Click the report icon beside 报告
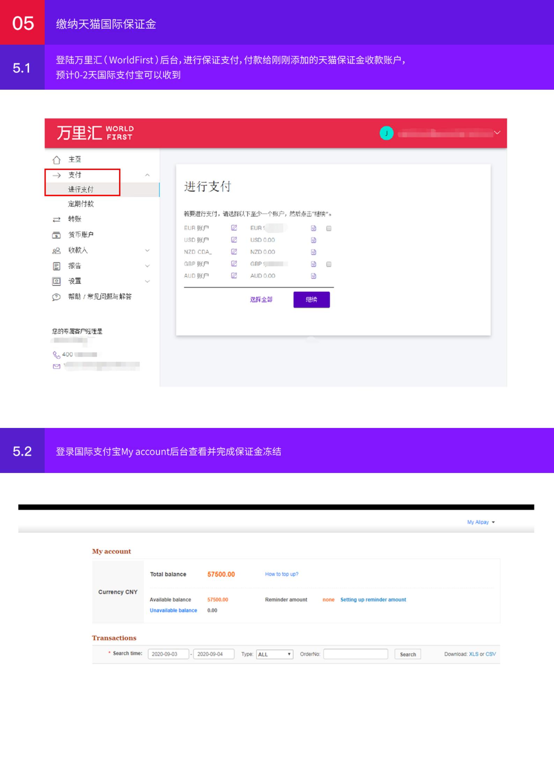 (x=56, y=266)
